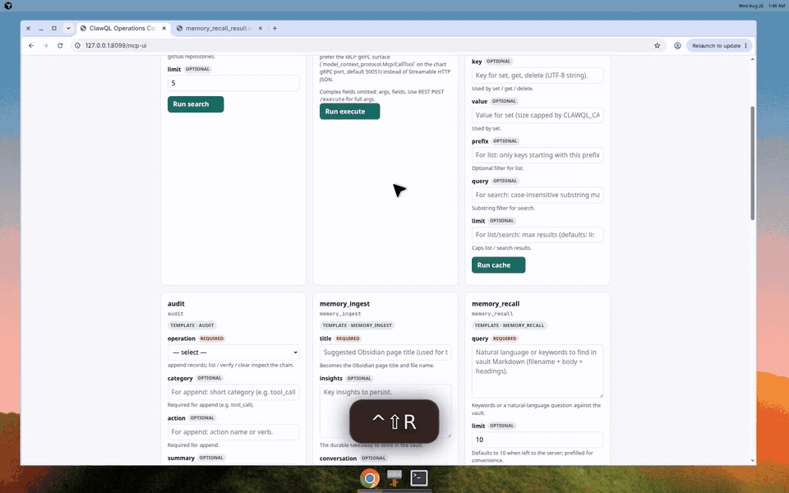
Task: Click the TEMPLATE · MEMORY_INGEST badge
Action: coord(357,325)
